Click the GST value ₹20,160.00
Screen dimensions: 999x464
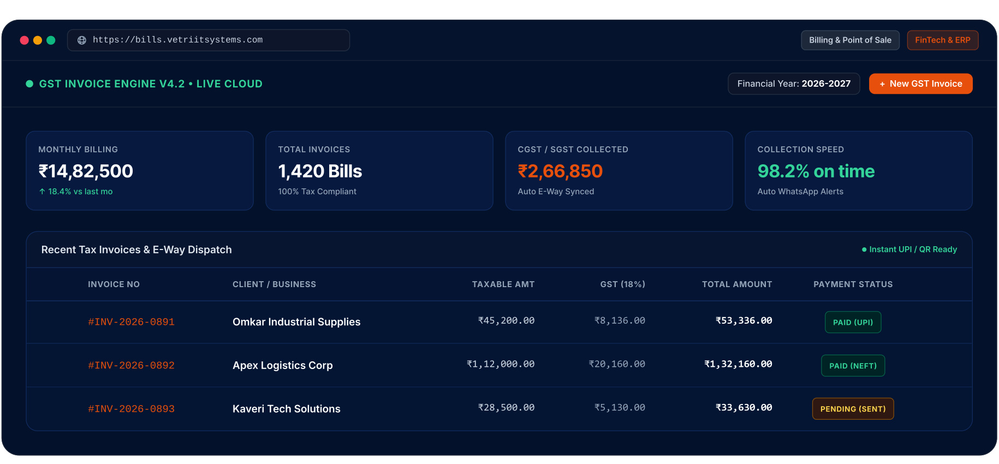[617, 364]
